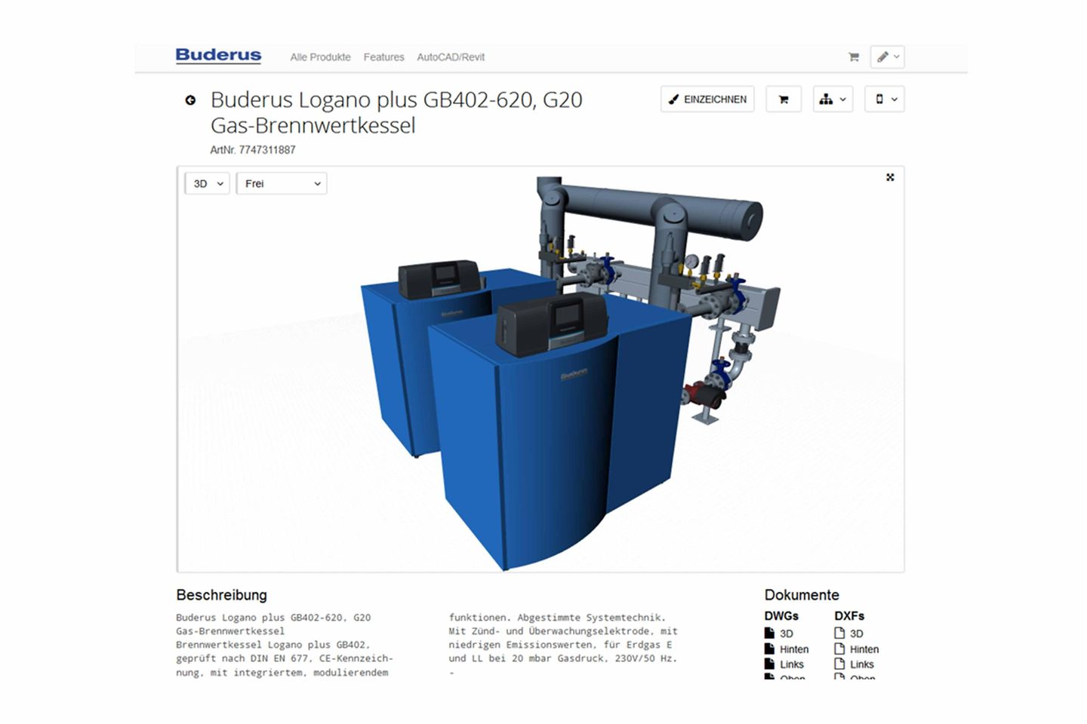Click the Buderus logo
Image resolution: width=1087 pixels, height=724 pixels.
pos(218,56)
